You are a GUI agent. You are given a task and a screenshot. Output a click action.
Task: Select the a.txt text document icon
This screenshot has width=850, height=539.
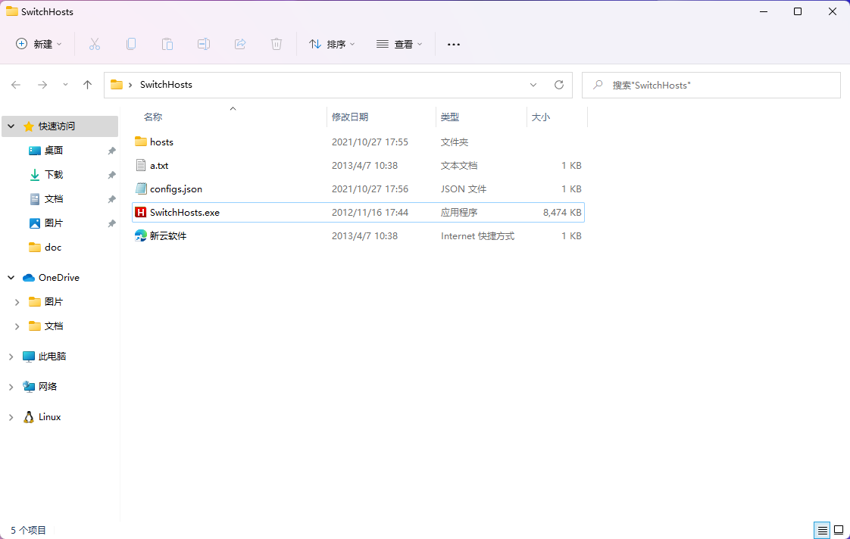(x=140, y=165)
